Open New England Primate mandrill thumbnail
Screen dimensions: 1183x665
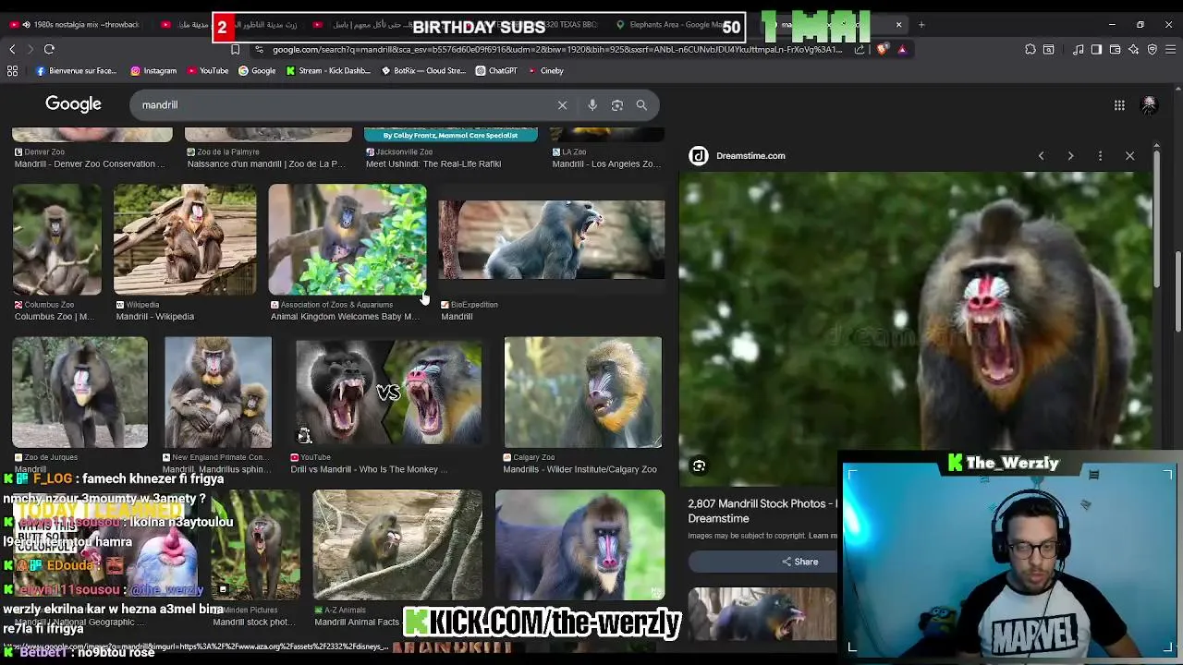[218, 392]
